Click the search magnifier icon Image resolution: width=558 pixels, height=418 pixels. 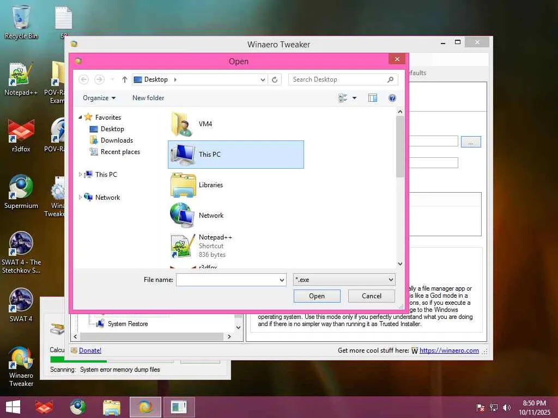(x=390, y=79)
